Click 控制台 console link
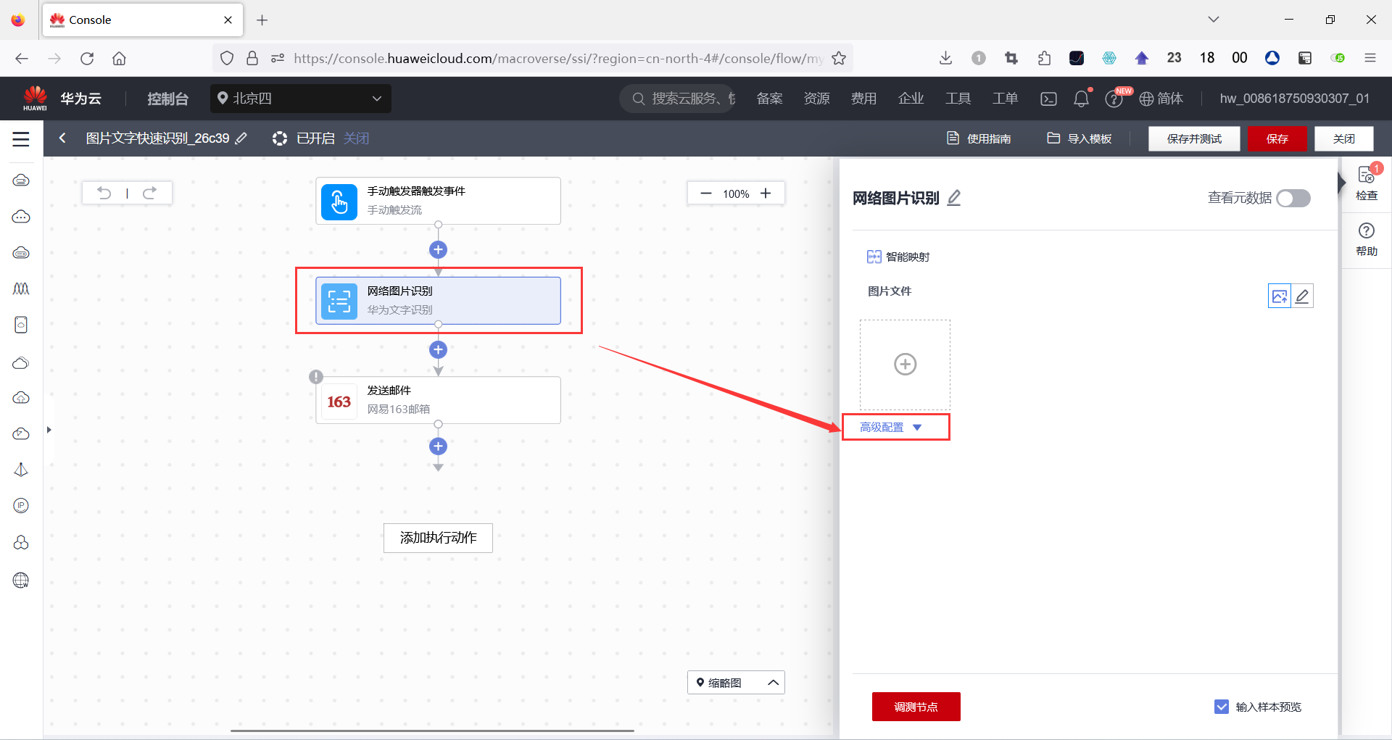The height and width of the screenshot is (740, 1392). 167,99
